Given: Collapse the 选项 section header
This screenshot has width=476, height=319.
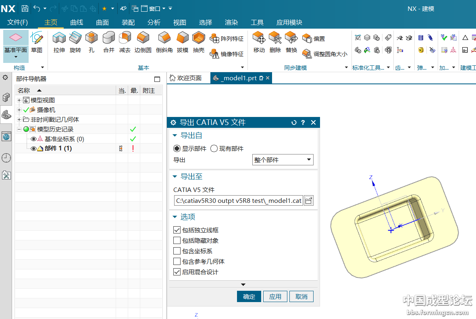Looking at the screenshot, I should 175,217.
